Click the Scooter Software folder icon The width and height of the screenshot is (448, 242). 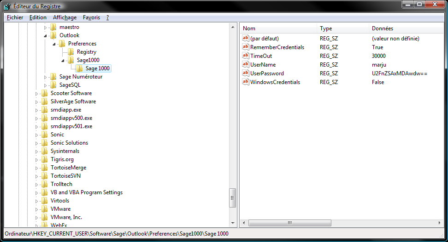click(45, 93)
